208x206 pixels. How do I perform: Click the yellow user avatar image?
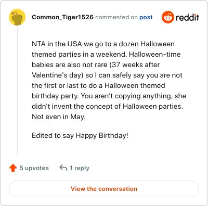click(x=17, y=17)
